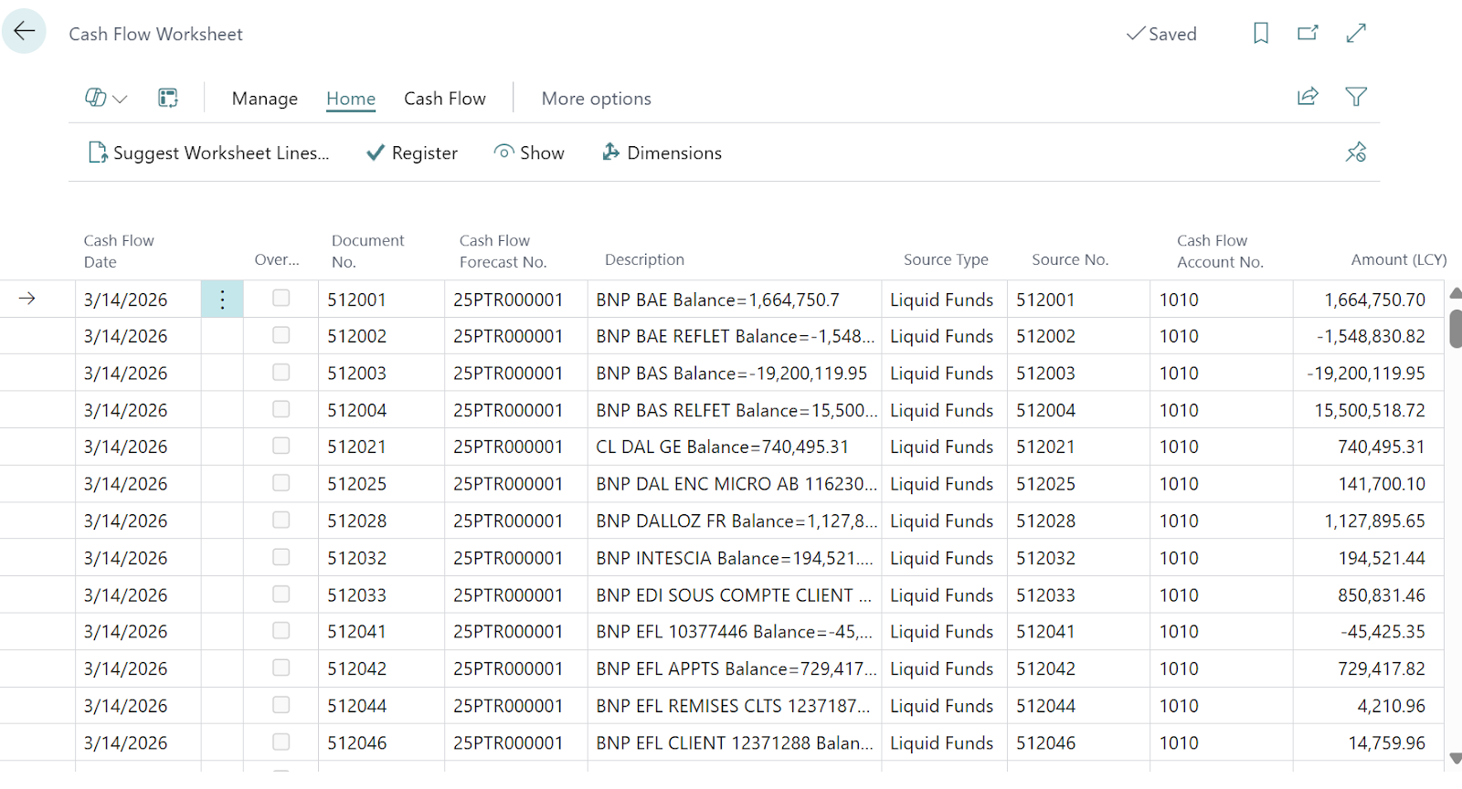Tick the Overdue checkbox for document 512001
This screenshot has width=1462, height=789.
281,299
